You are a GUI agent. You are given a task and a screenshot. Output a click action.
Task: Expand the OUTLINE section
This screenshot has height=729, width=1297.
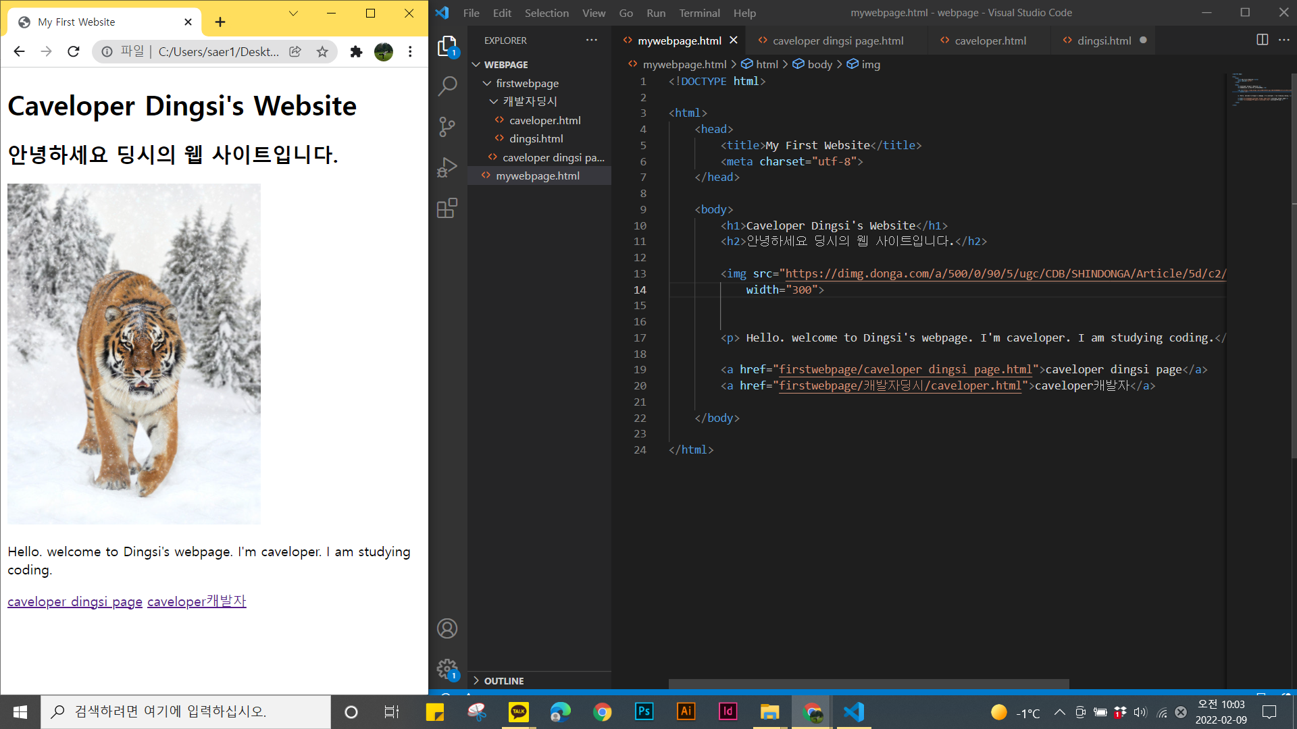tap(503, 680)
